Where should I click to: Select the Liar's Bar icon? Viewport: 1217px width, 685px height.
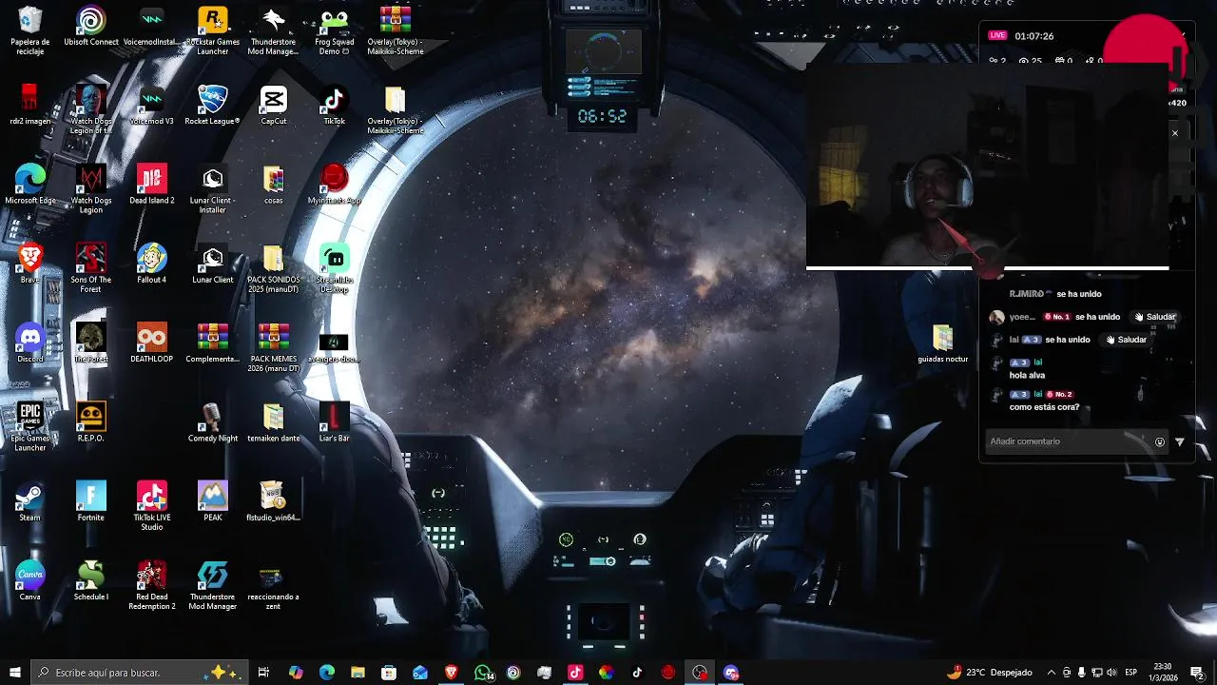click(335, 421)
